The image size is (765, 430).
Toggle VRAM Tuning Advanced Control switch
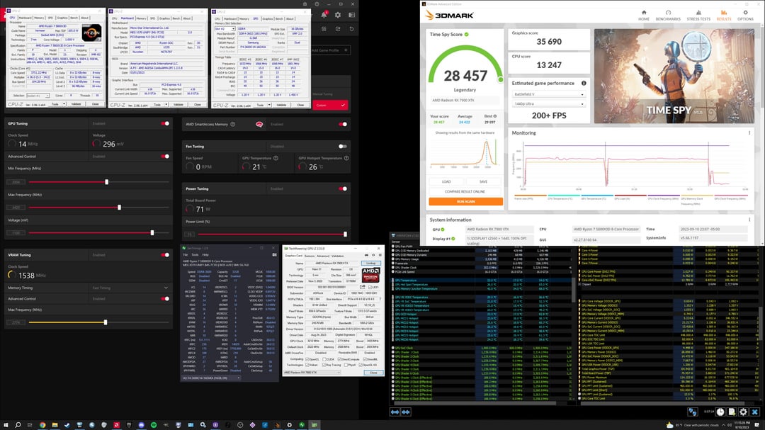165,298
